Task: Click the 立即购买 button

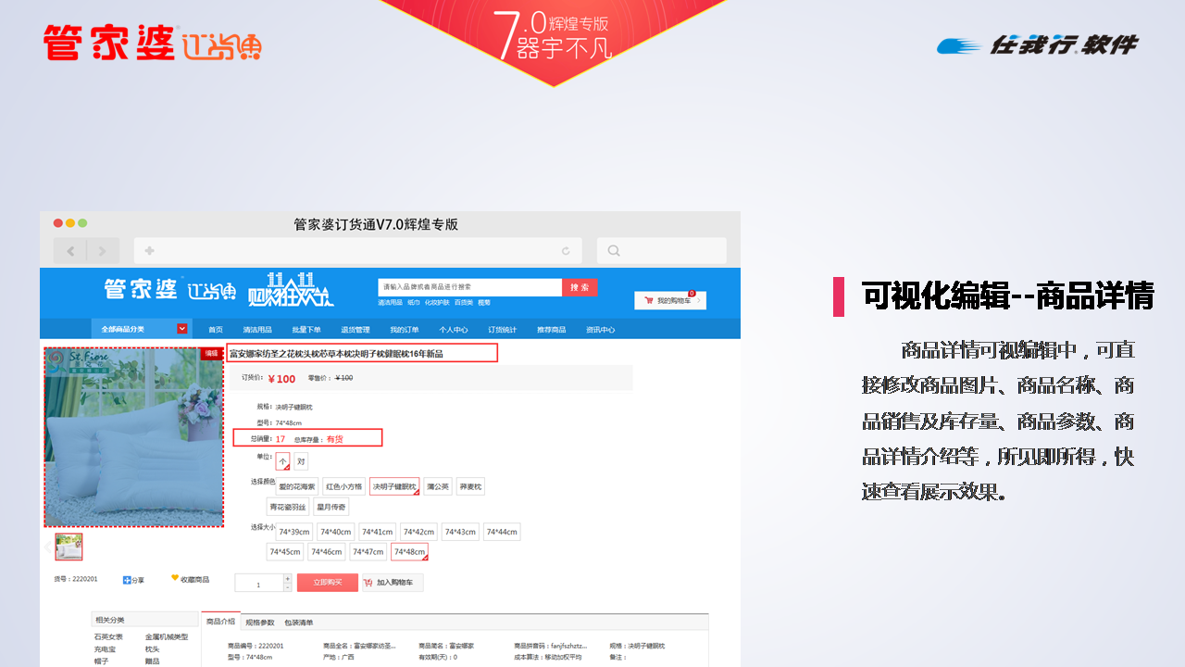Action: pos(327,583)
